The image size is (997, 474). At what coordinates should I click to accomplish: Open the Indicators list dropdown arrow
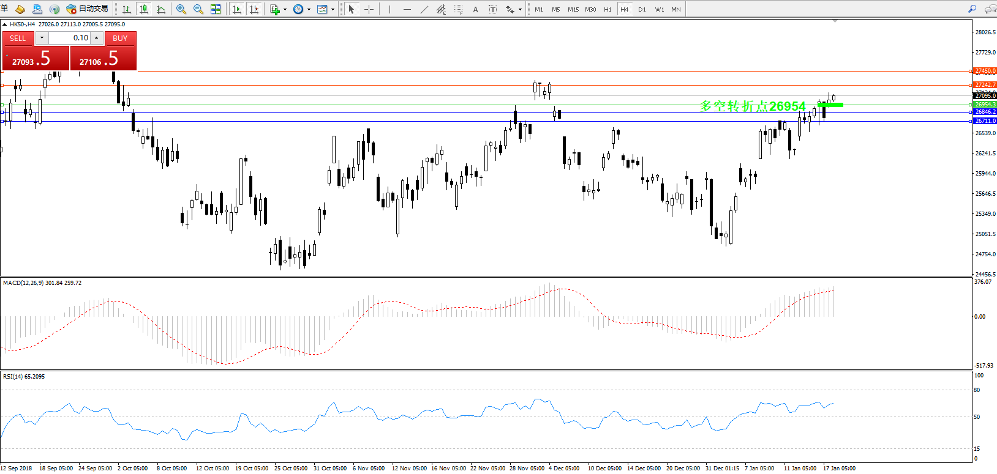pos(285,9)
